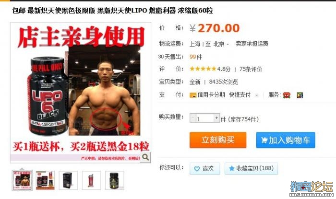Expand the 快捷支付 payment options arrow
Image resolution: width=336 pixels, height=199 pixels.
pyautogui.click(x=256, y=95)
